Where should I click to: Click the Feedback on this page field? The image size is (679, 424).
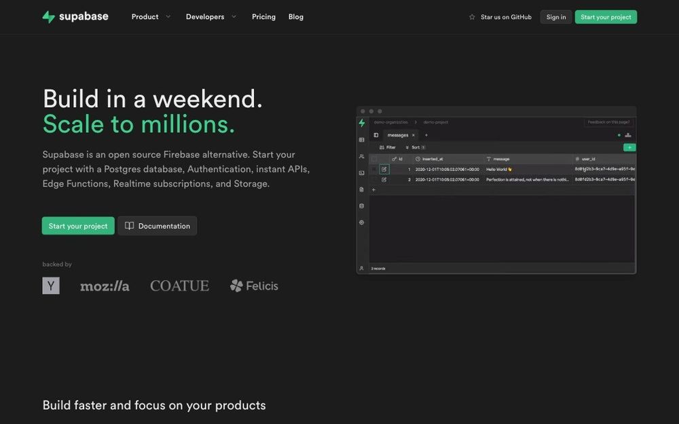click(x=609, y=122)
